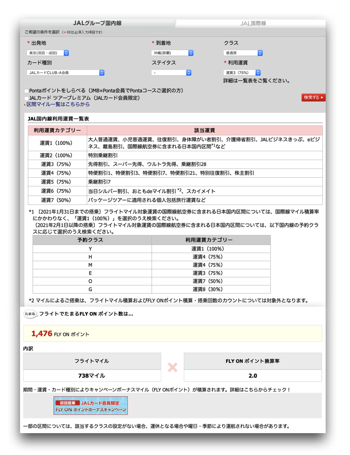Click booking class G cell
The height and width of the screenshot is (455, 350).
pos(92,289)
